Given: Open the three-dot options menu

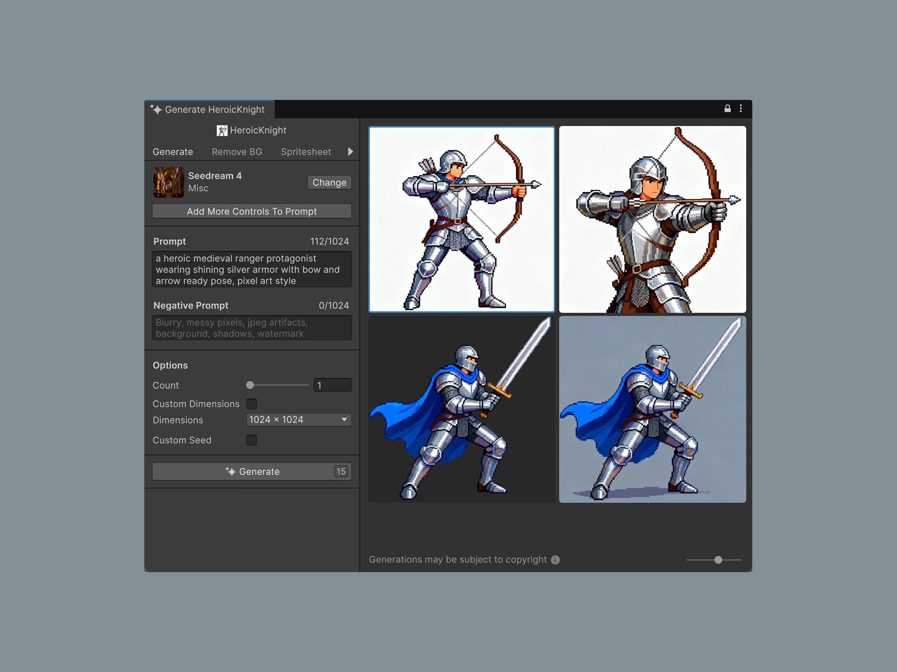Looking at the screenshot, I should (x=741, y=109).
